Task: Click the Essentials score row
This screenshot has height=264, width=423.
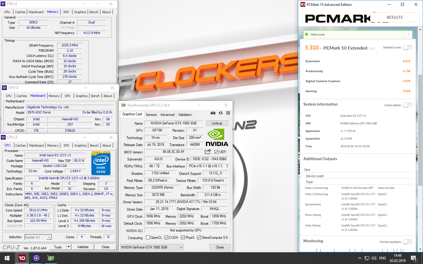Action: tap(358, 61)
